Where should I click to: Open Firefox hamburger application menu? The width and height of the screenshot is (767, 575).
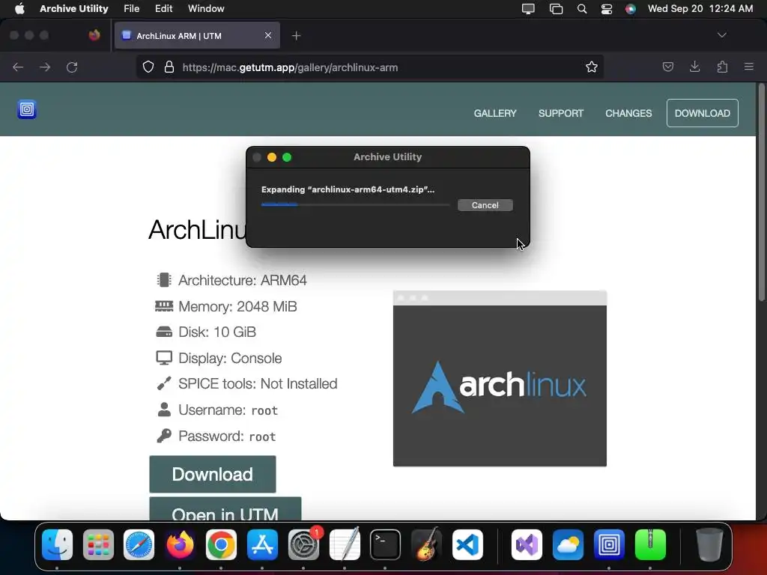coord(749,67)
